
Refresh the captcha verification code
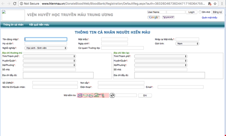tap(112, 95)
